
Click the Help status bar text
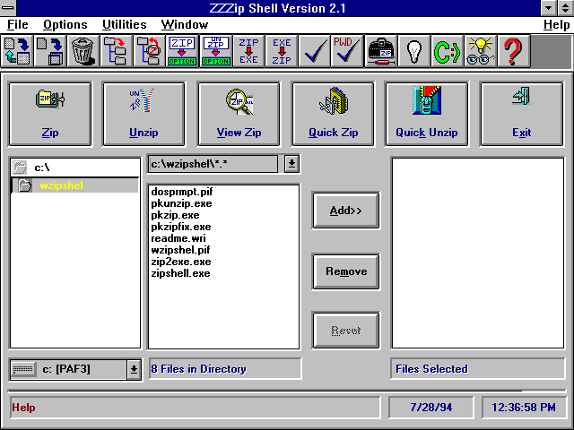click(x=24, y=408)
